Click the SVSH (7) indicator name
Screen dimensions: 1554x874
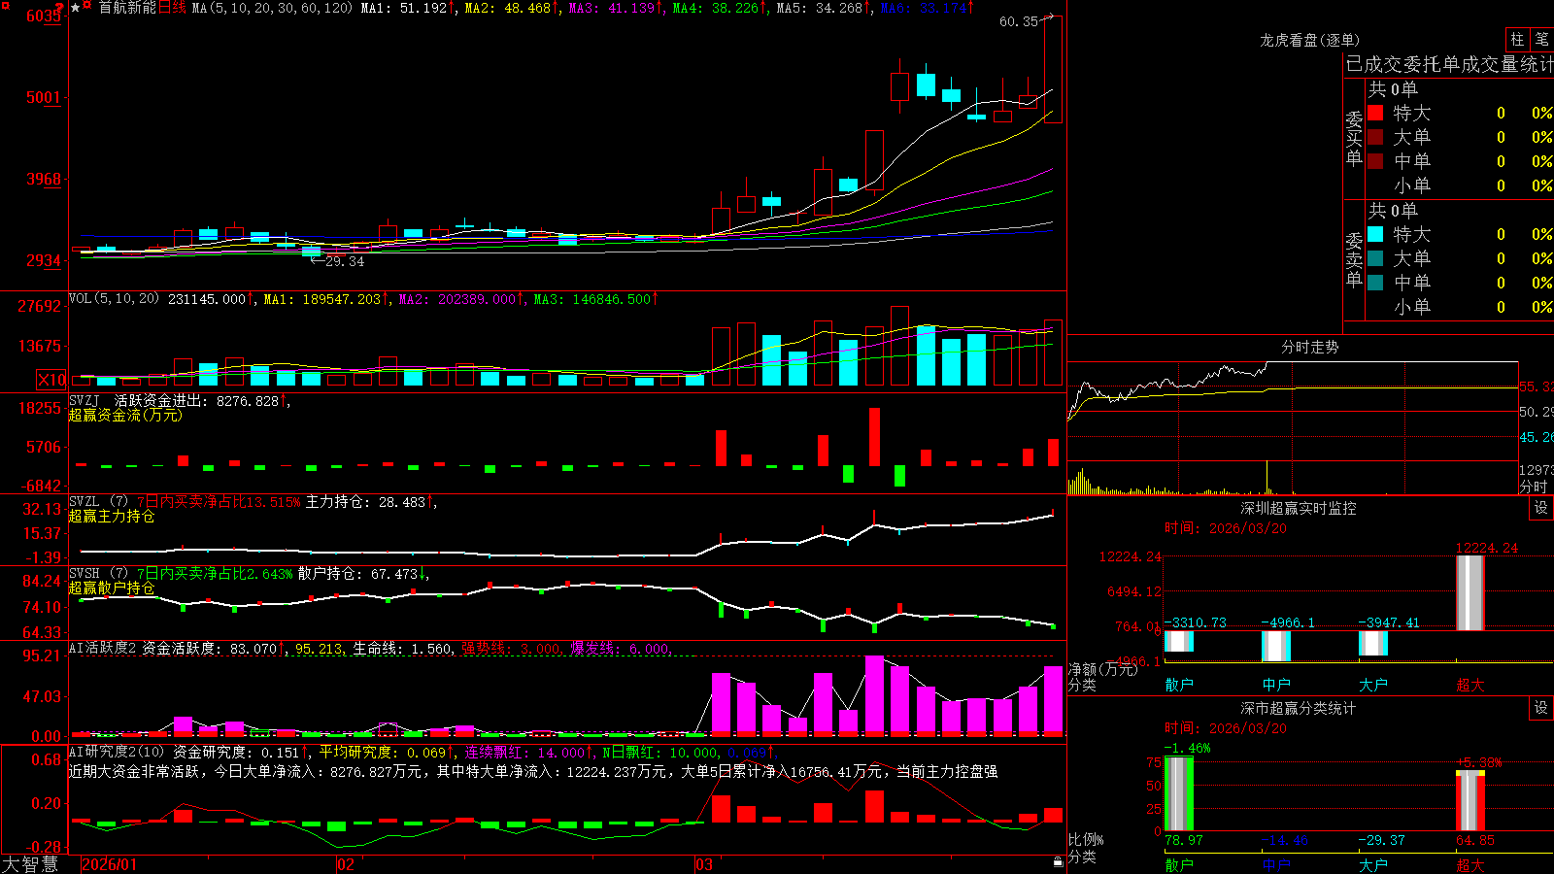coord(98,573)
